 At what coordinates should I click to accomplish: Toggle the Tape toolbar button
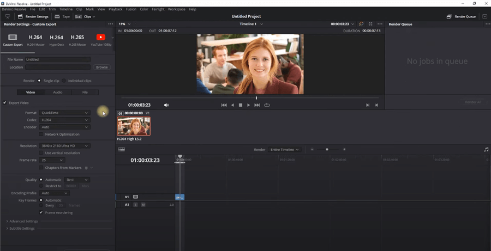62,16
